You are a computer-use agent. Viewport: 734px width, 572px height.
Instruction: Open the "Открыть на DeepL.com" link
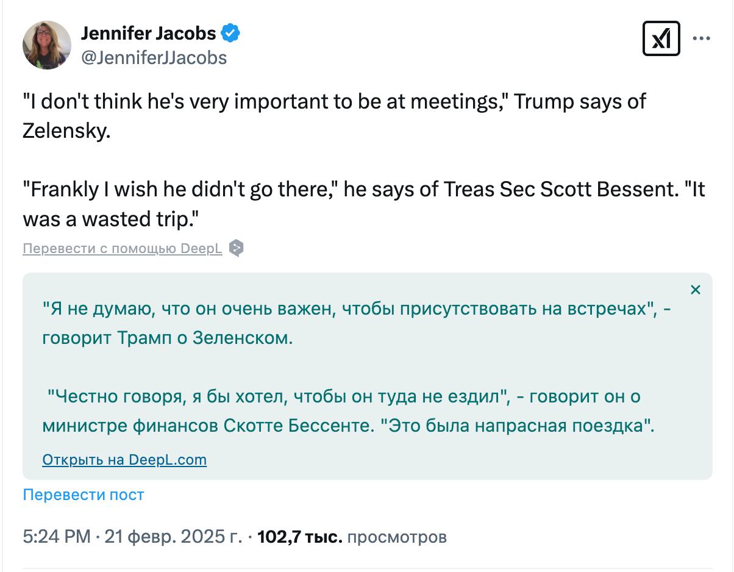point(124,460)
